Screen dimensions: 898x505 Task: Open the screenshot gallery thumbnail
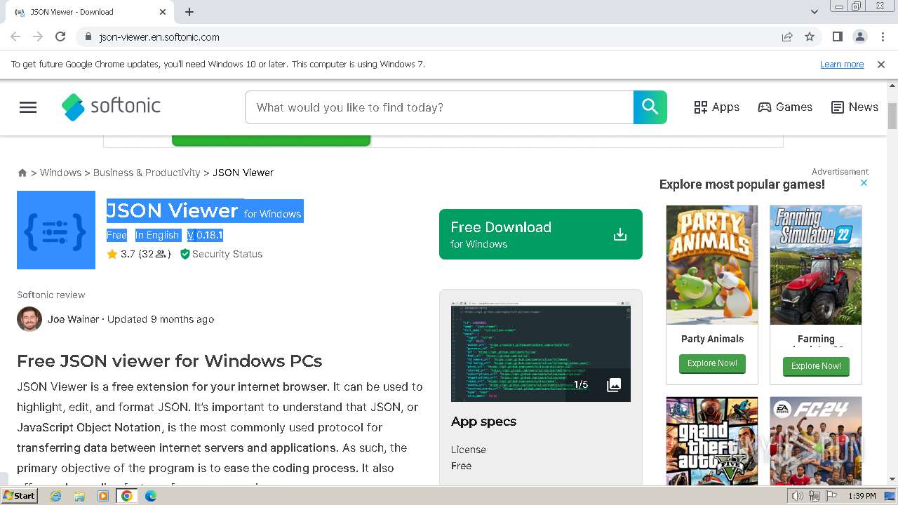pyautogui.click(x=541, y=351)
